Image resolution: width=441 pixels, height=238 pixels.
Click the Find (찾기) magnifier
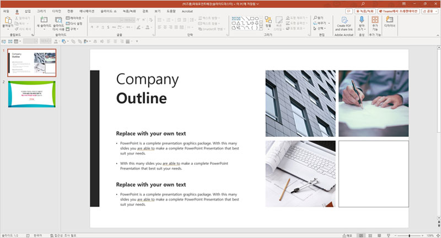click(320, 18)
